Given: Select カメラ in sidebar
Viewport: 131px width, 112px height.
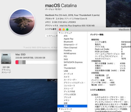Looking at the screenshot, I should coord(67,77).
